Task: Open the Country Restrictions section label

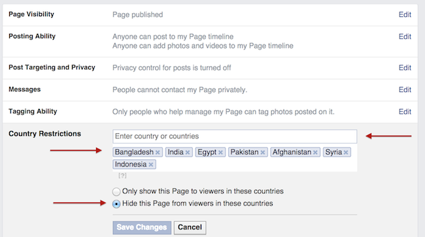Action: pos(44,134)
